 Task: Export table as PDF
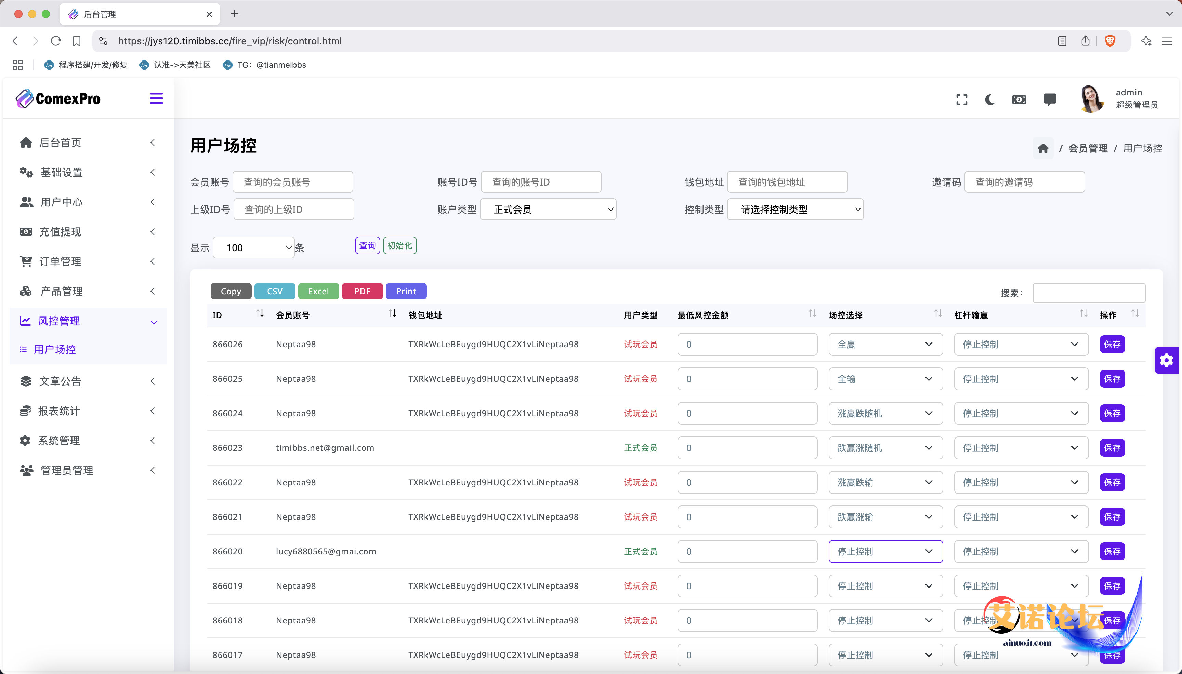(x=362, y=291)
